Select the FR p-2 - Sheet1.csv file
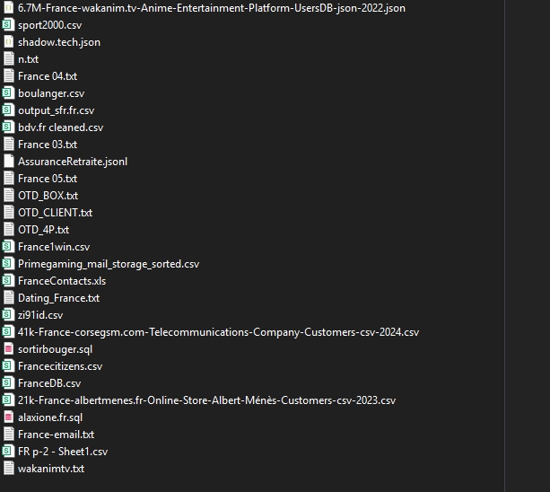 [62, 452]
